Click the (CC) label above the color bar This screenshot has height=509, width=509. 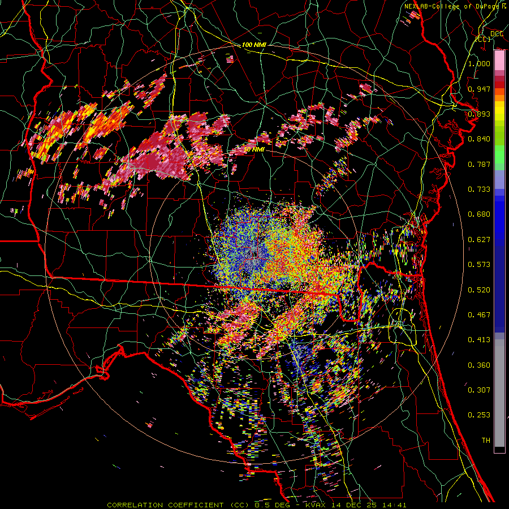(x=483, y=39)
